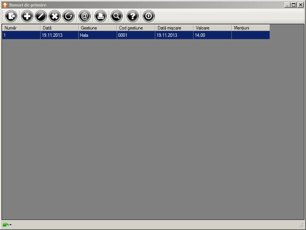Image resolution: width=306 pixels, height=230 pixels.
Task: Click the orange arrow title bar icon
Action: (x=5, y=5)
